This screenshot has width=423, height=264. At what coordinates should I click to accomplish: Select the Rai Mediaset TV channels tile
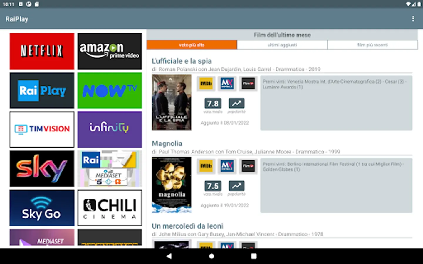(x=110, y=169)
